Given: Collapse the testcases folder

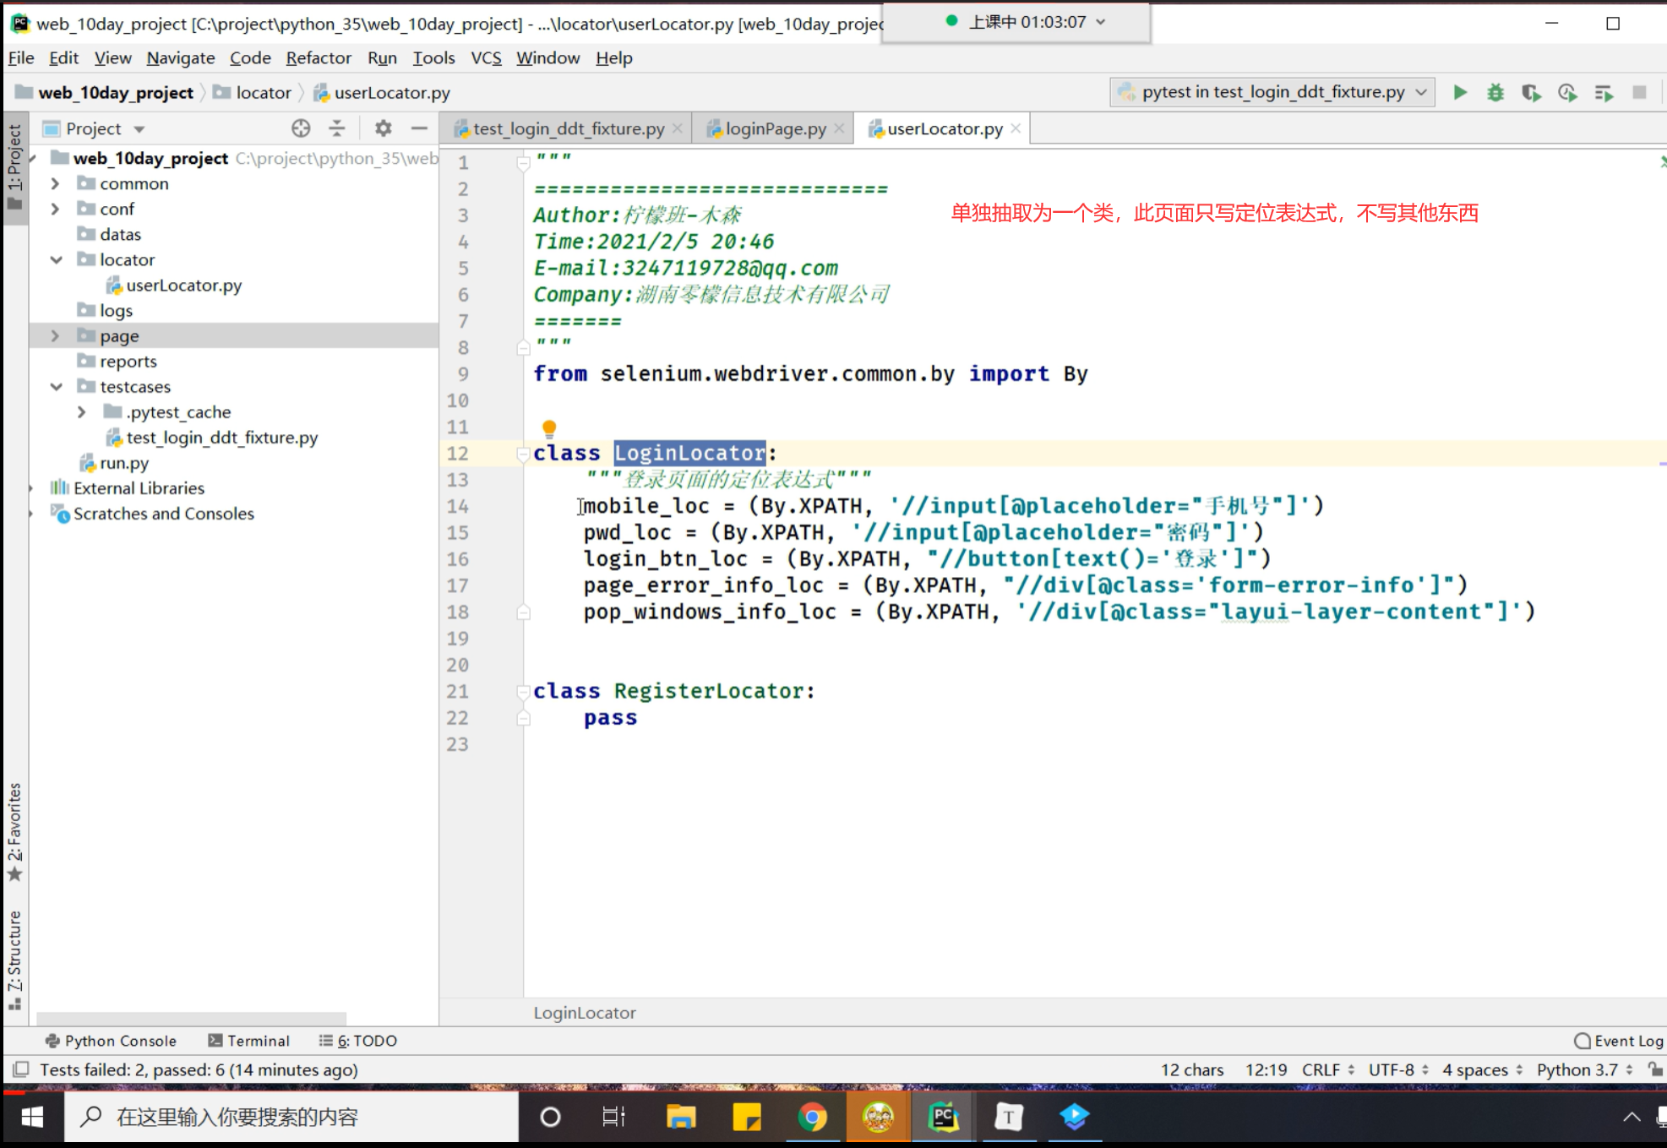Looking at the screenshot, I should pos(56,387).
